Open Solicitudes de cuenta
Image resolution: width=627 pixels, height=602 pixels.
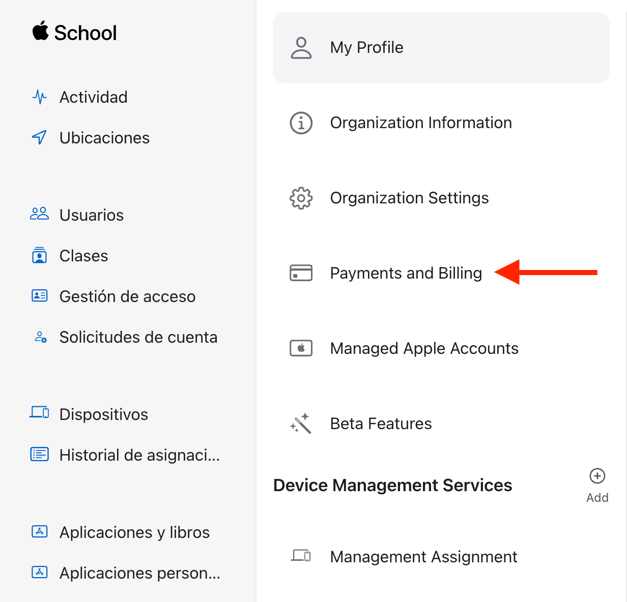[x=138, y=337]
